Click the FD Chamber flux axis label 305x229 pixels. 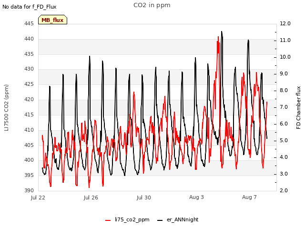pos(298,108)
